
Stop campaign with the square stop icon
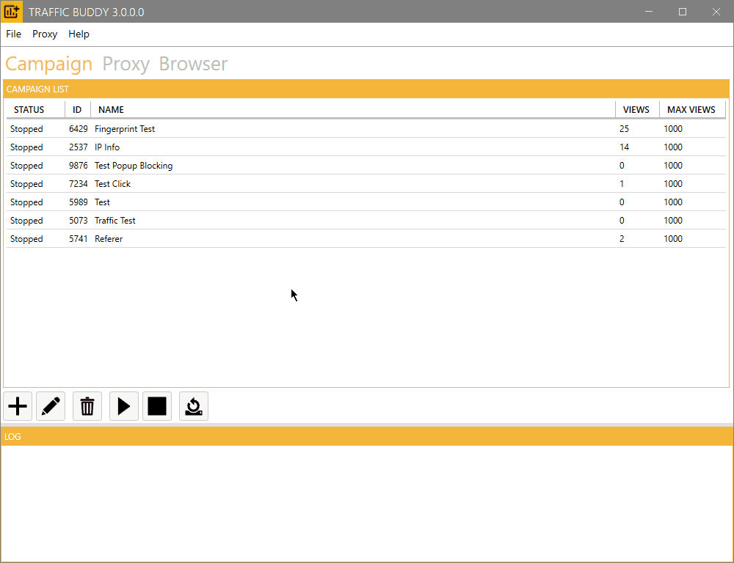(157, 406)
